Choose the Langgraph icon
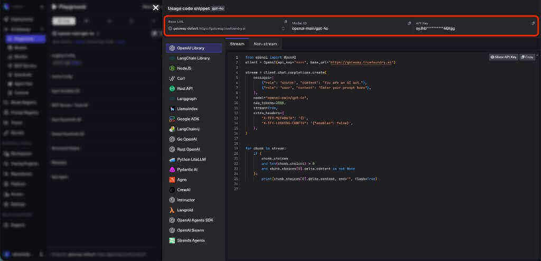541x261 pixels. click(x=172, y=99)
